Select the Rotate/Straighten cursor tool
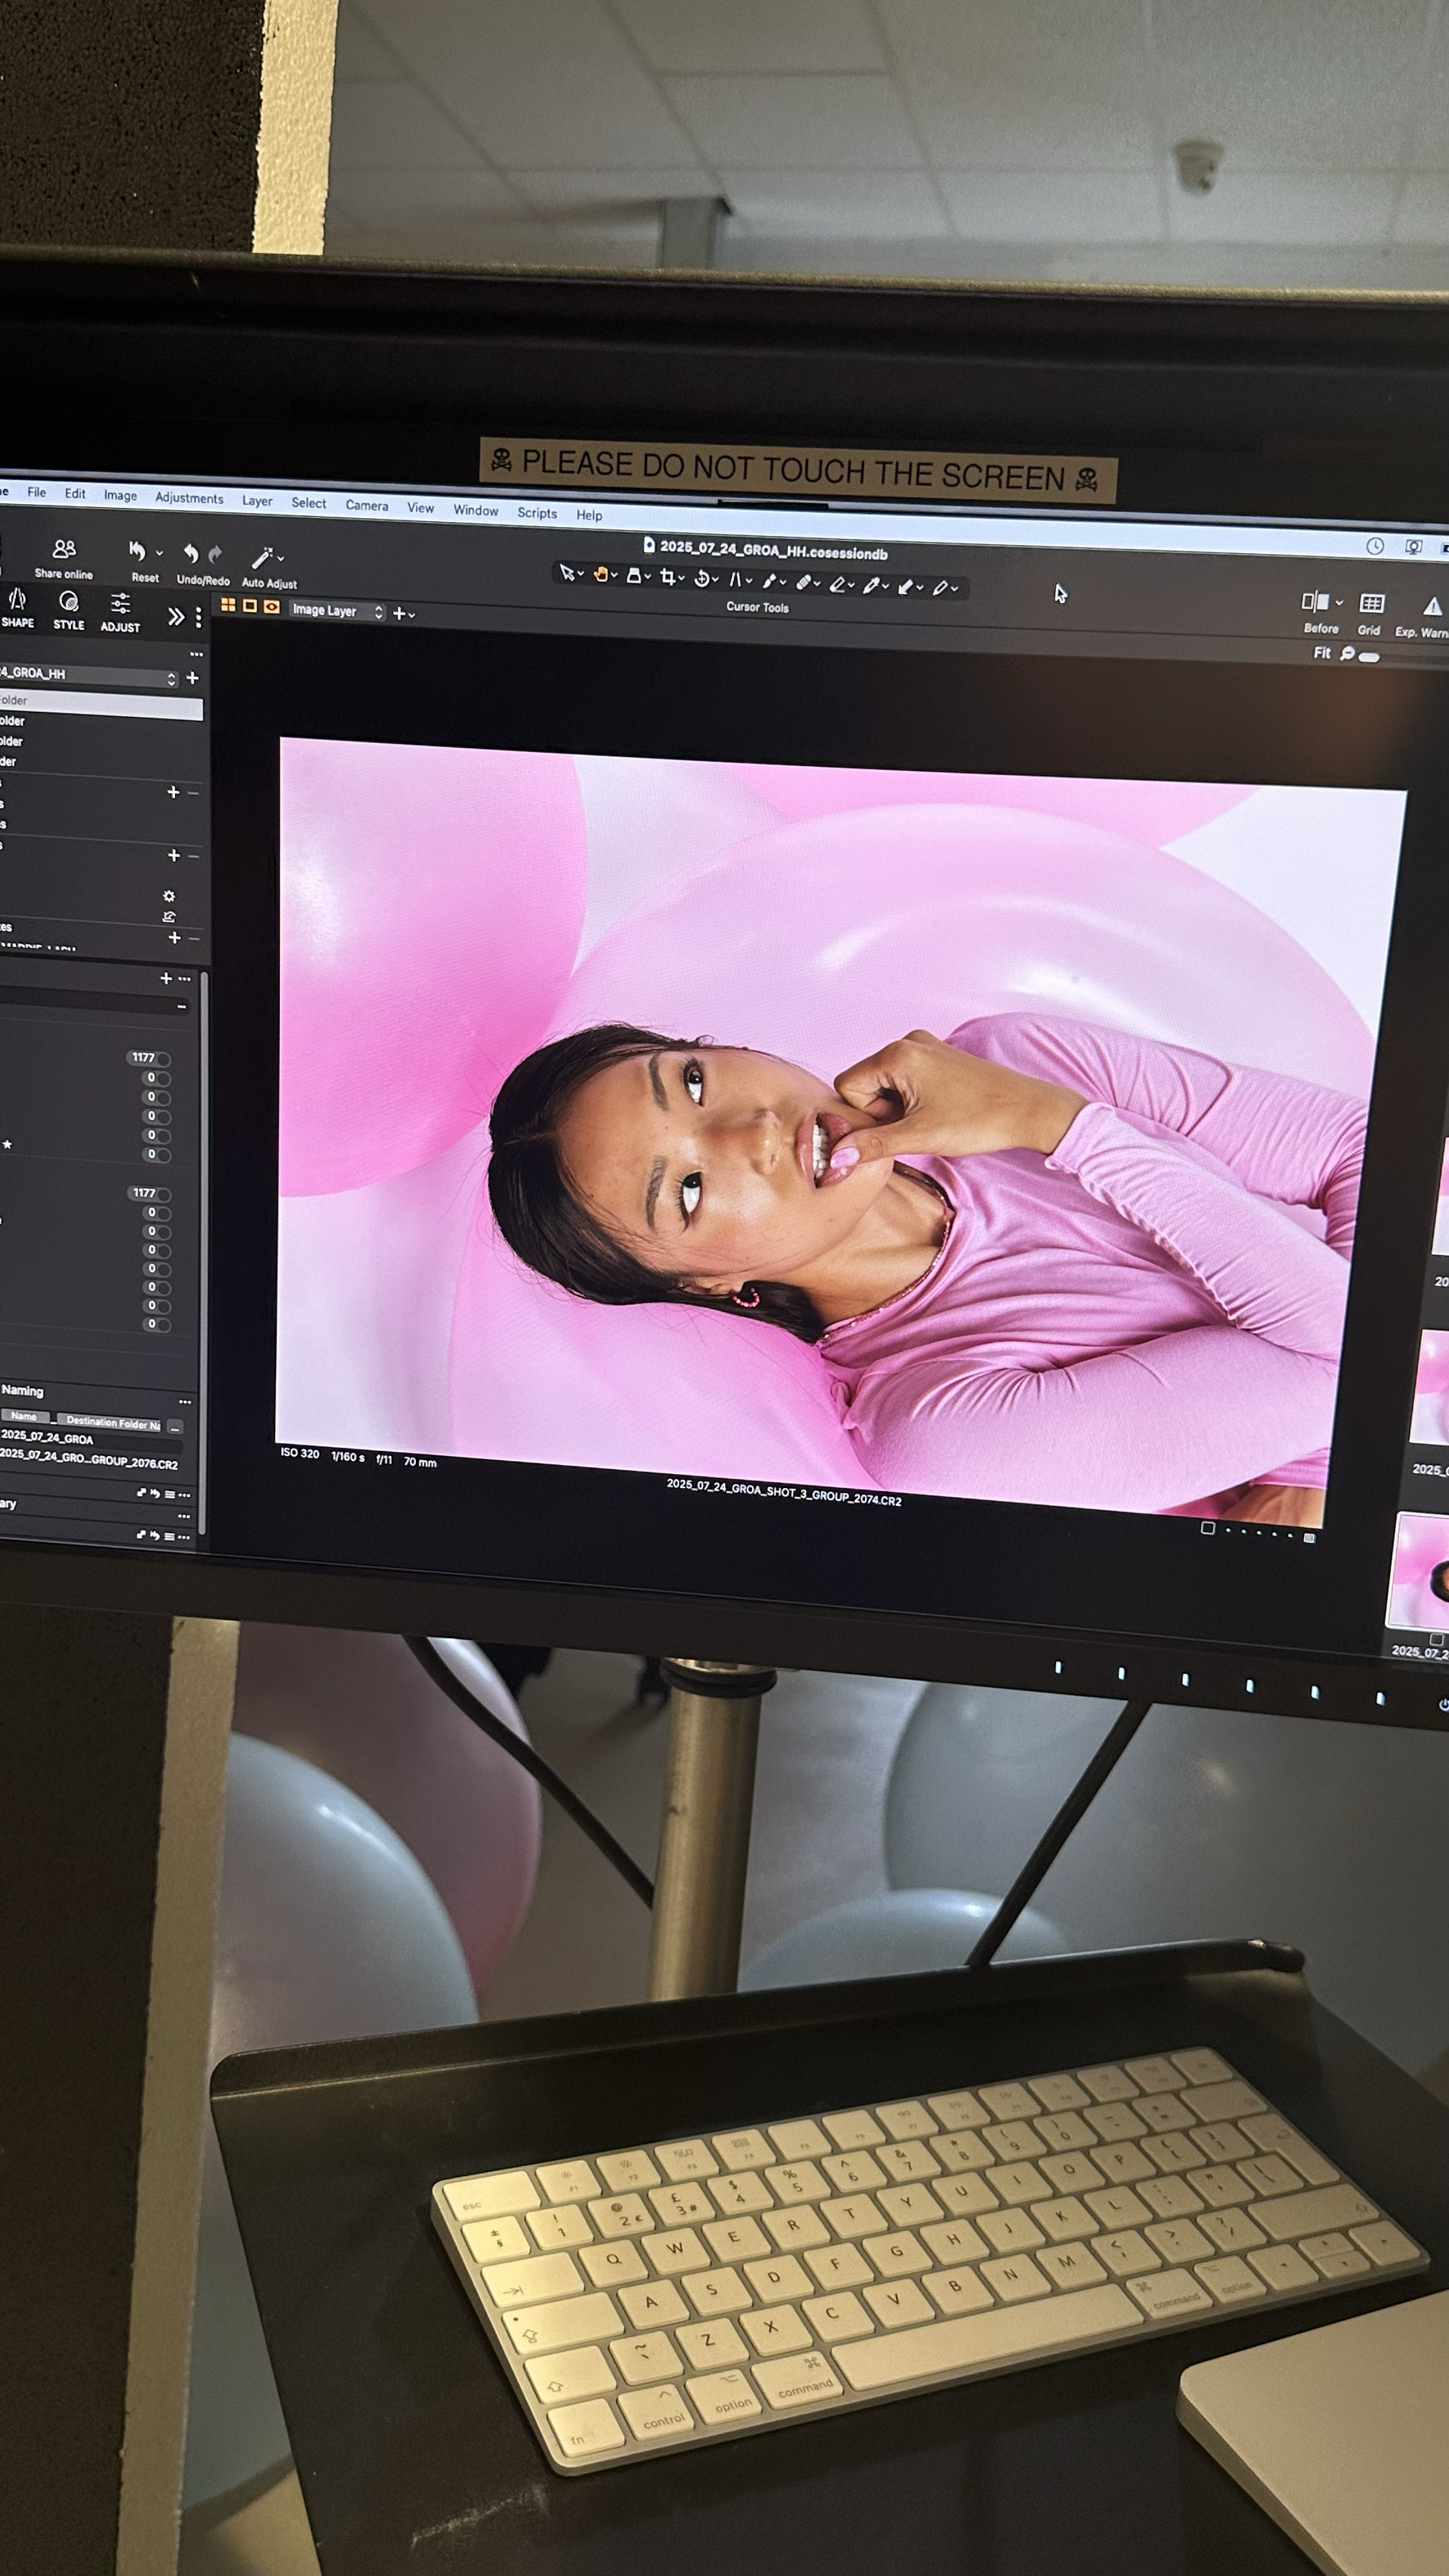Screen dimensions: 1449x2576 tap(702, 578)
